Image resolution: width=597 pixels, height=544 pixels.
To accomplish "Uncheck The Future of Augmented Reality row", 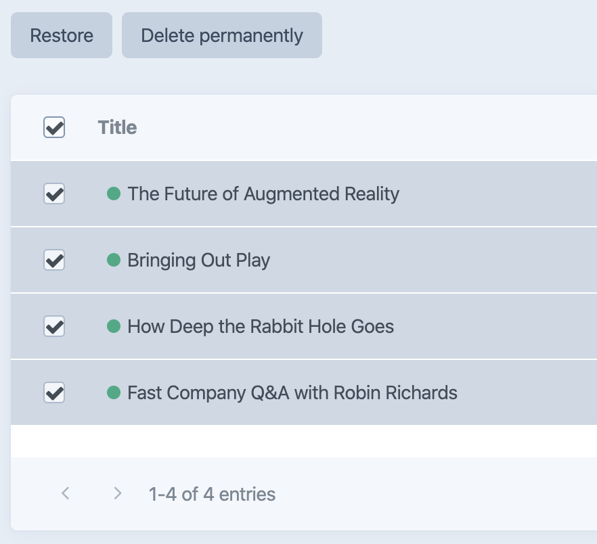I will 54,194.
